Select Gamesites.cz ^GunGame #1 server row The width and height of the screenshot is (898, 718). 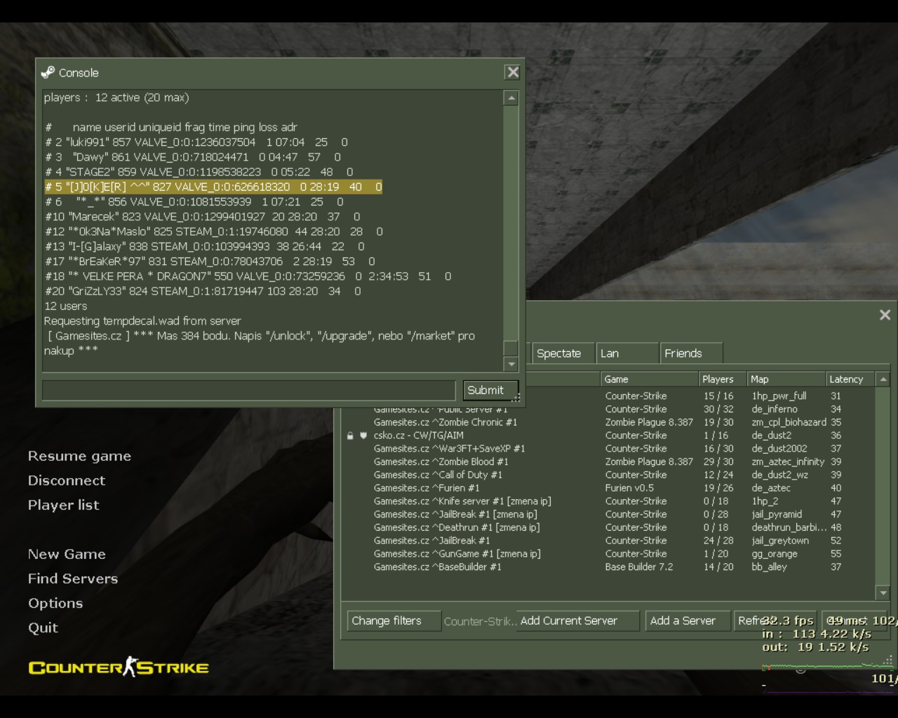608,554
